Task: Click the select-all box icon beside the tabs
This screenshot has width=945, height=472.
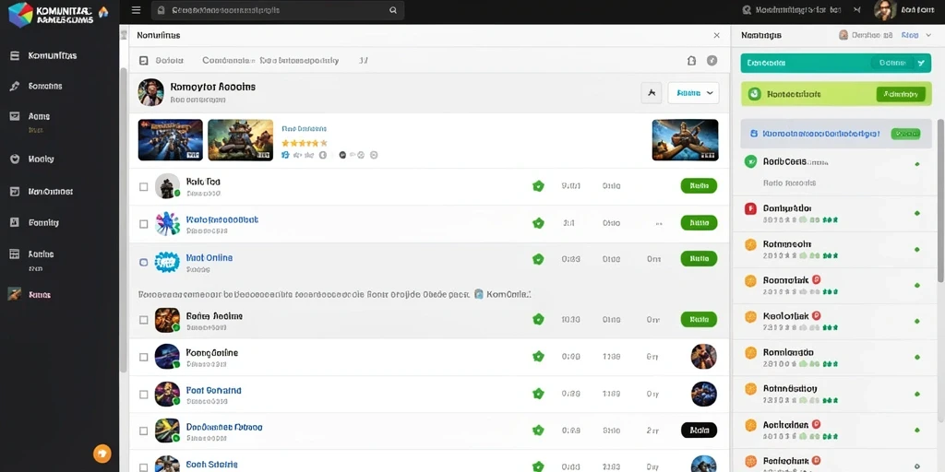Action: pyautogui.click(x=143, y=60)
